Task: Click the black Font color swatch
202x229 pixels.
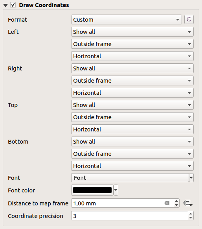Action: click(x=92, y=190)
